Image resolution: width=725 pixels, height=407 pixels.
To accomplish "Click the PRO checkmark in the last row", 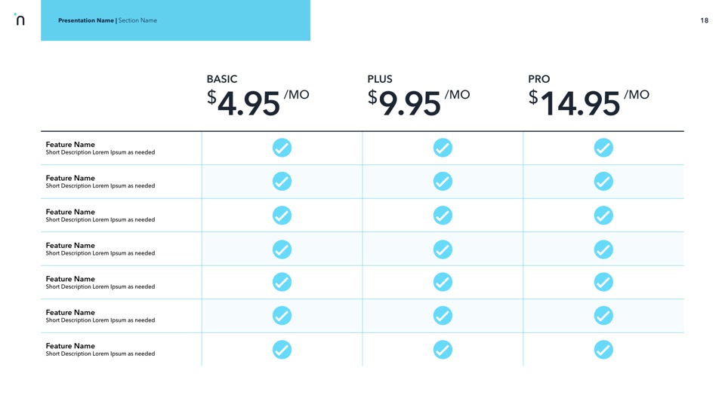I will [603, 350].
